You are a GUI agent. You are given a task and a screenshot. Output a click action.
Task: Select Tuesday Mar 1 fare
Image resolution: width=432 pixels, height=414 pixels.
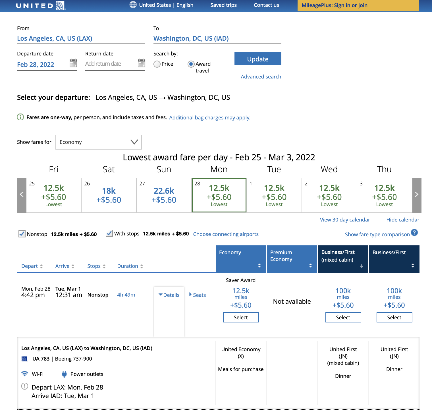click(274, 195)
